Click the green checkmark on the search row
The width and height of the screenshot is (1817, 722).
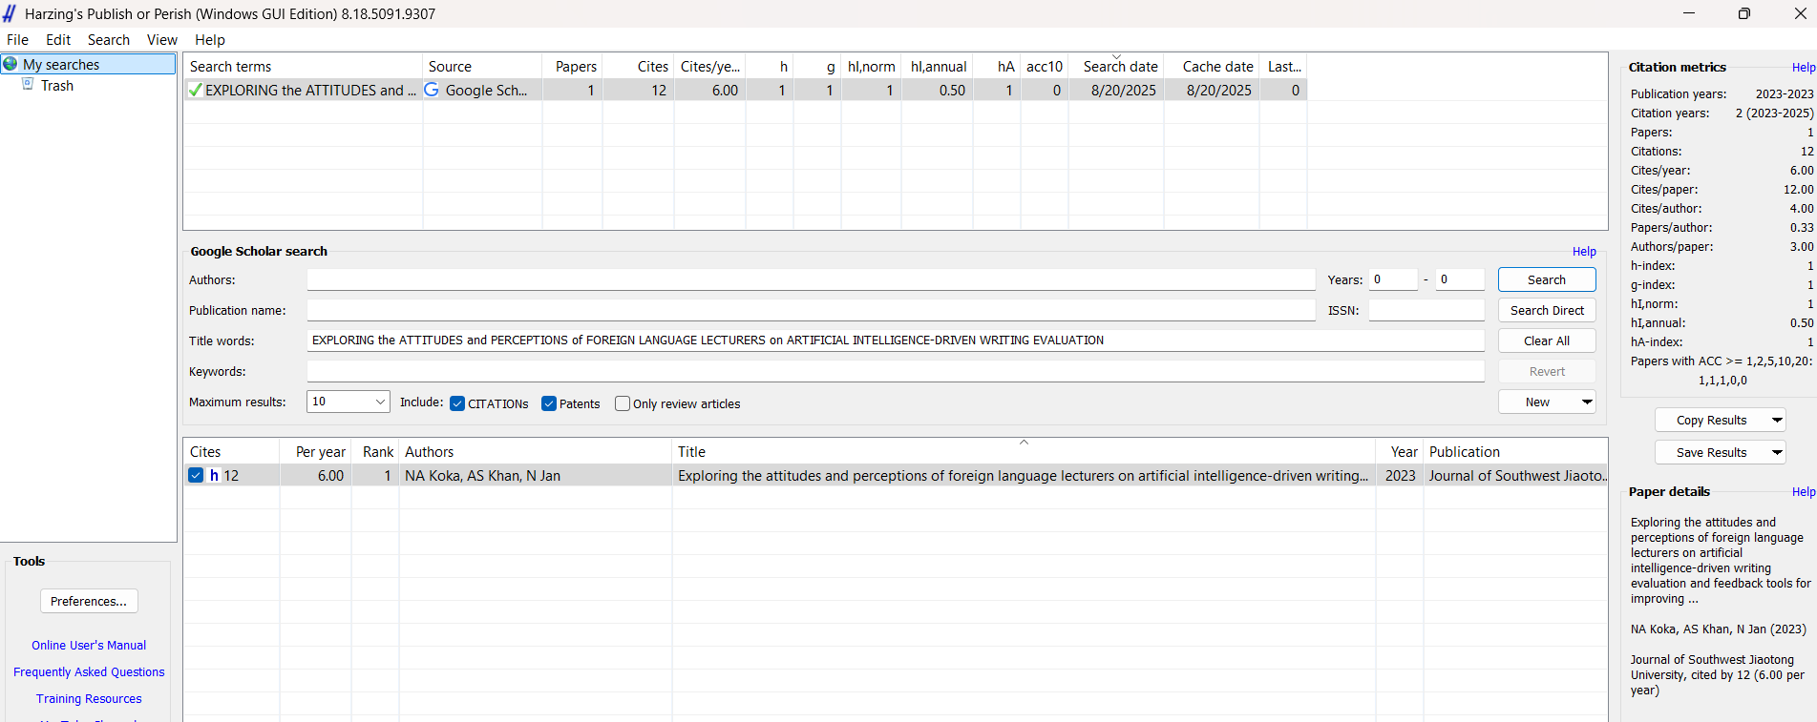[x=195, y=91]
